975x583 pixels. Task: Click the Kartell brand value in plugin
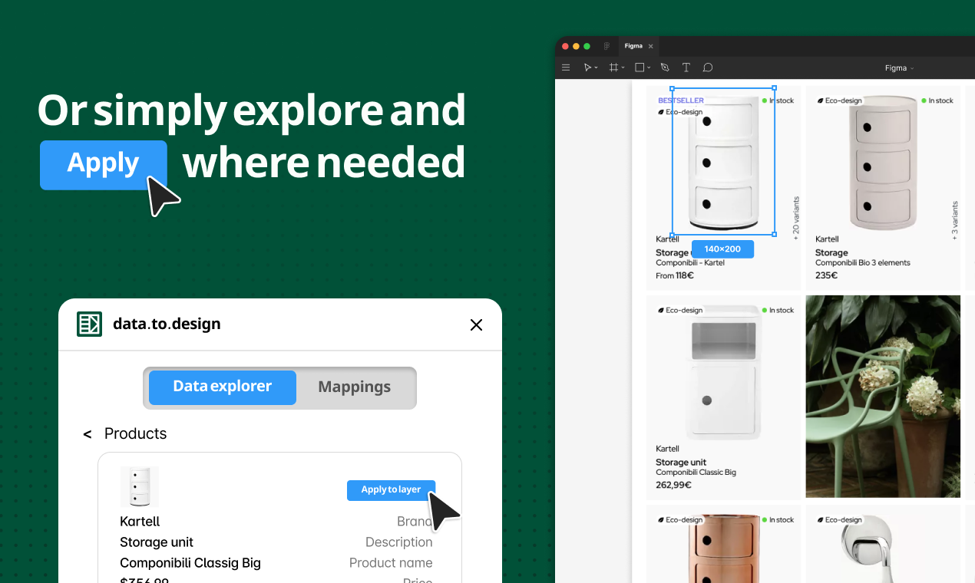(x=140, y=522)
